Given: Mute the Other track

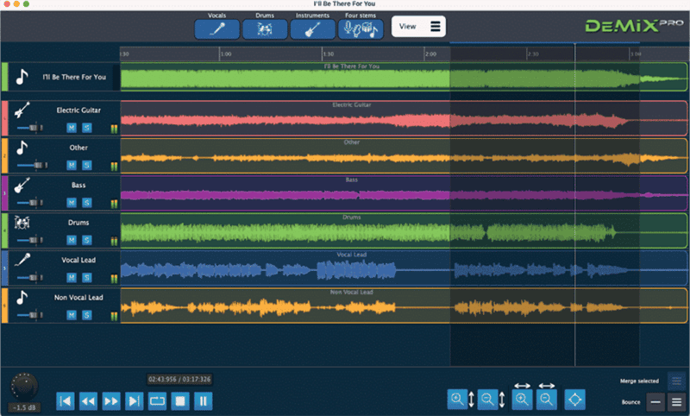Looking at the screenshot, I should (x=72, y=165).
